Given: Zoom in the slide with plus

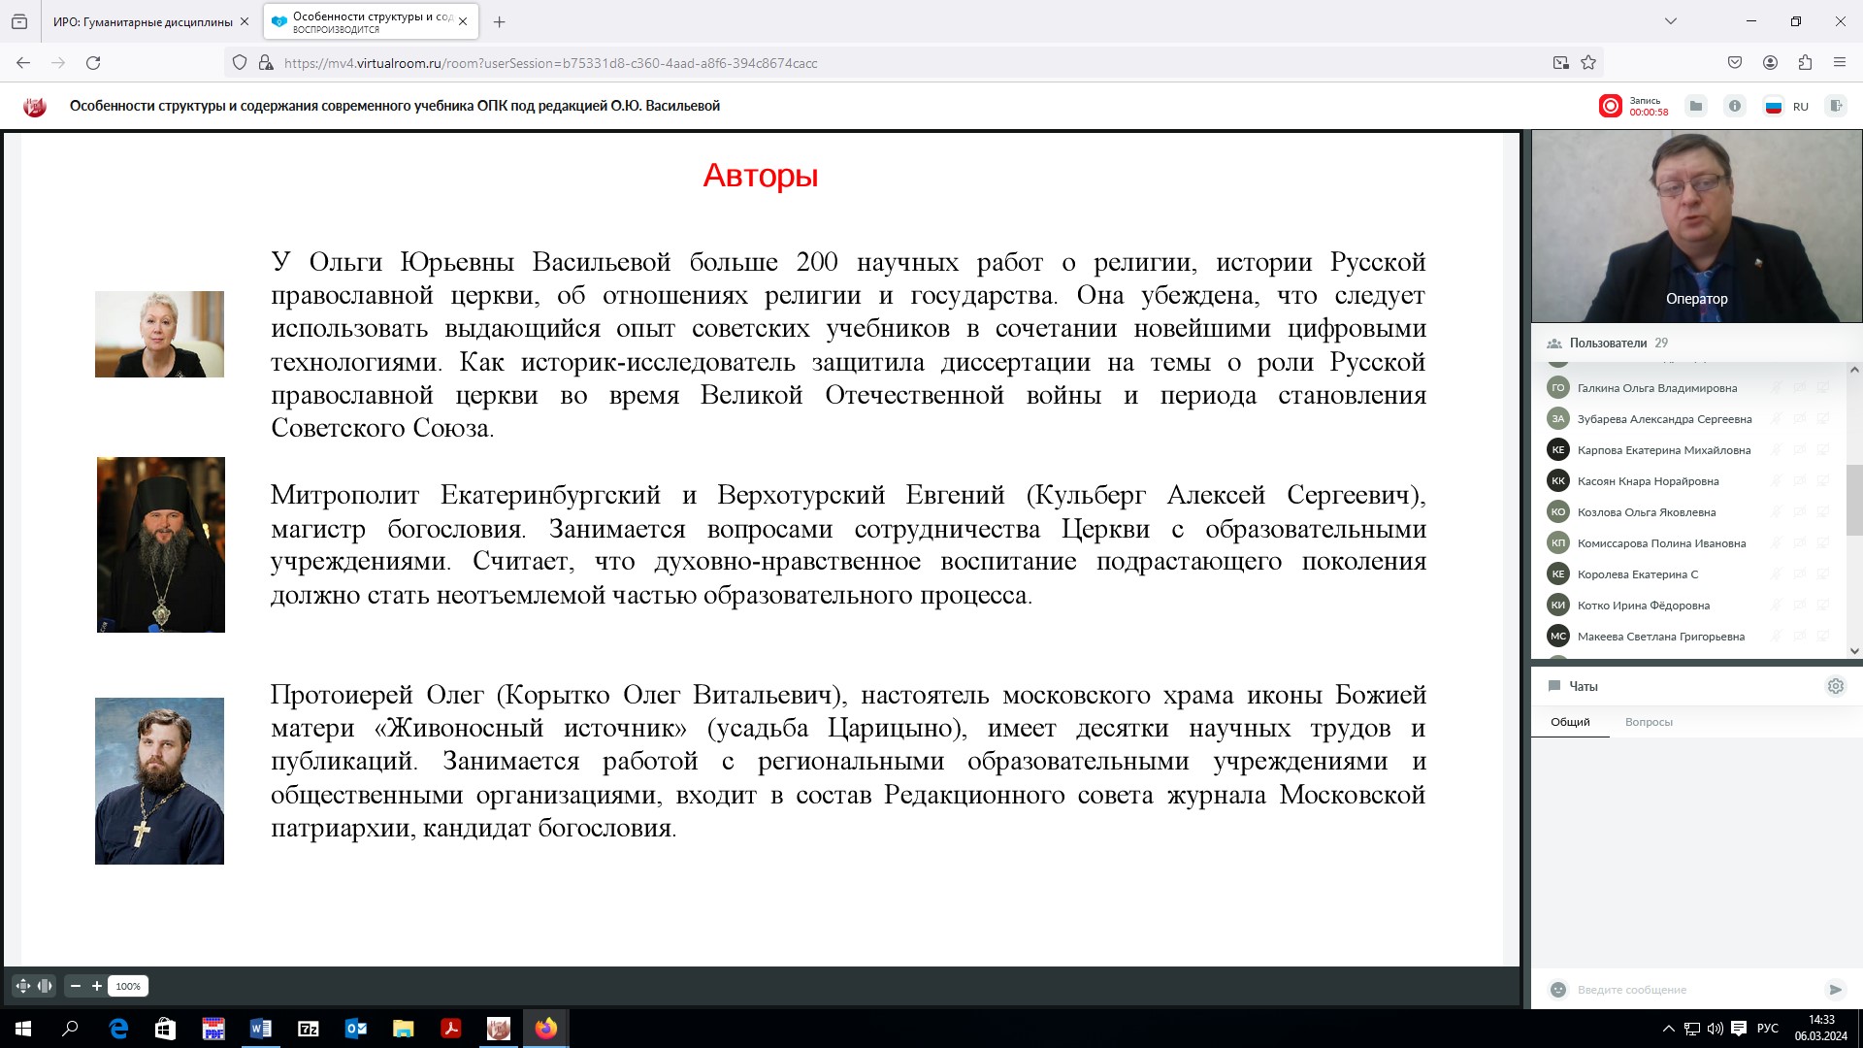Looking at the screenshot, I should click(97, 986).
